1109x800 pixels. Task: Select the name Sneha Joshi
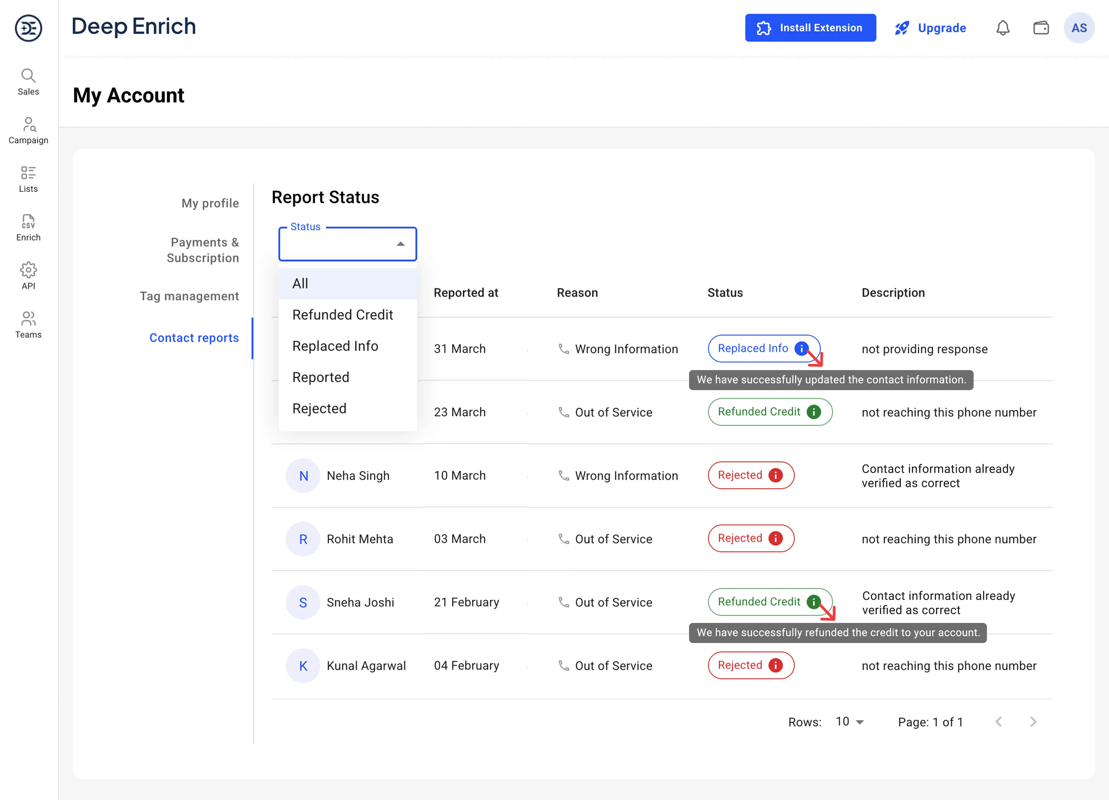click(x=360, y=602)
